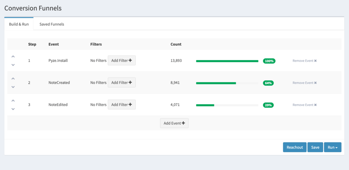Screen dimensions: 349x170
Task: Open the Run dropdown
Action: point(333,147)
